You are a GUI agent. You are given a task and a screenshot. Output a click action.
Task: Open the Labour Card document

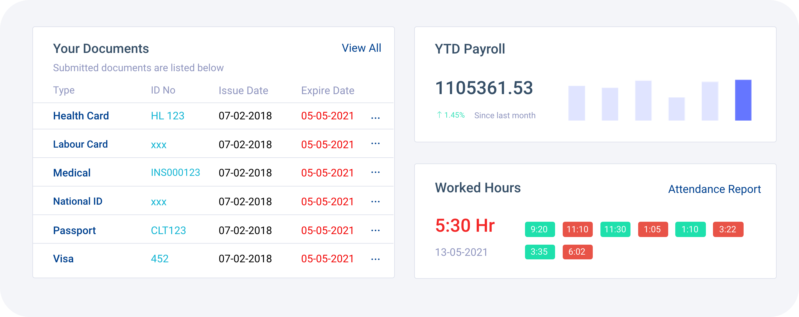point(80,144)
